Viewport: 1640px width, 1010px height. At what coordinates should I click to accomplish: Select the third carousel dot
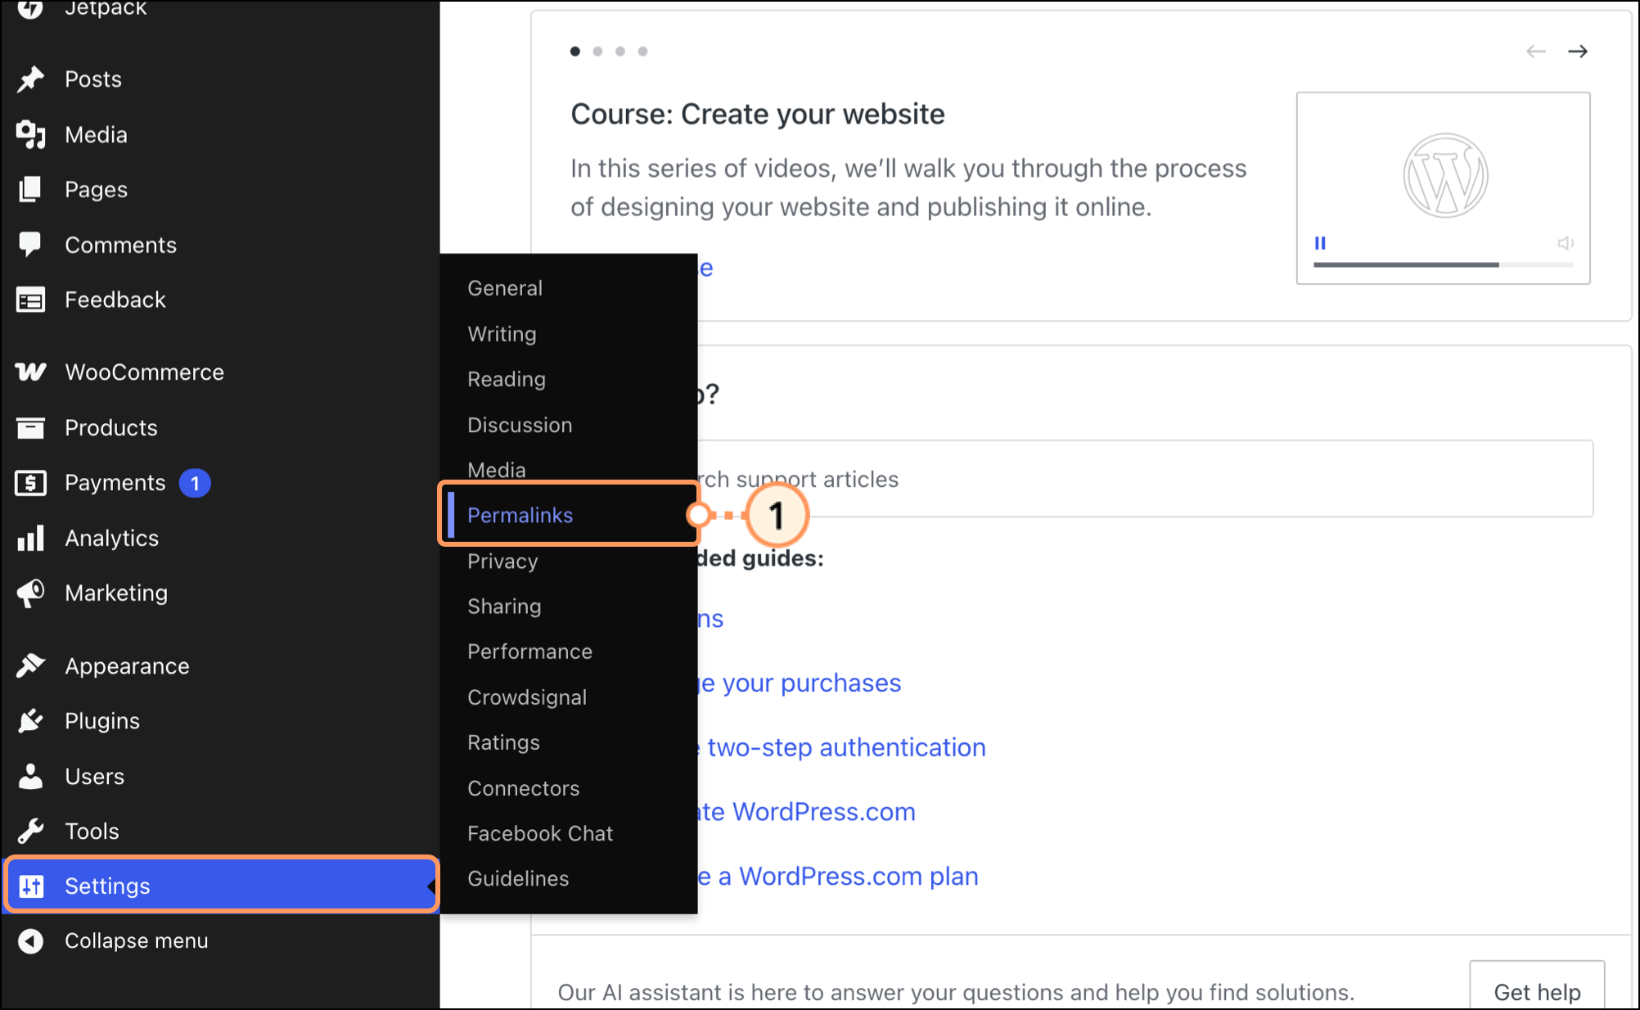[620, 52]
